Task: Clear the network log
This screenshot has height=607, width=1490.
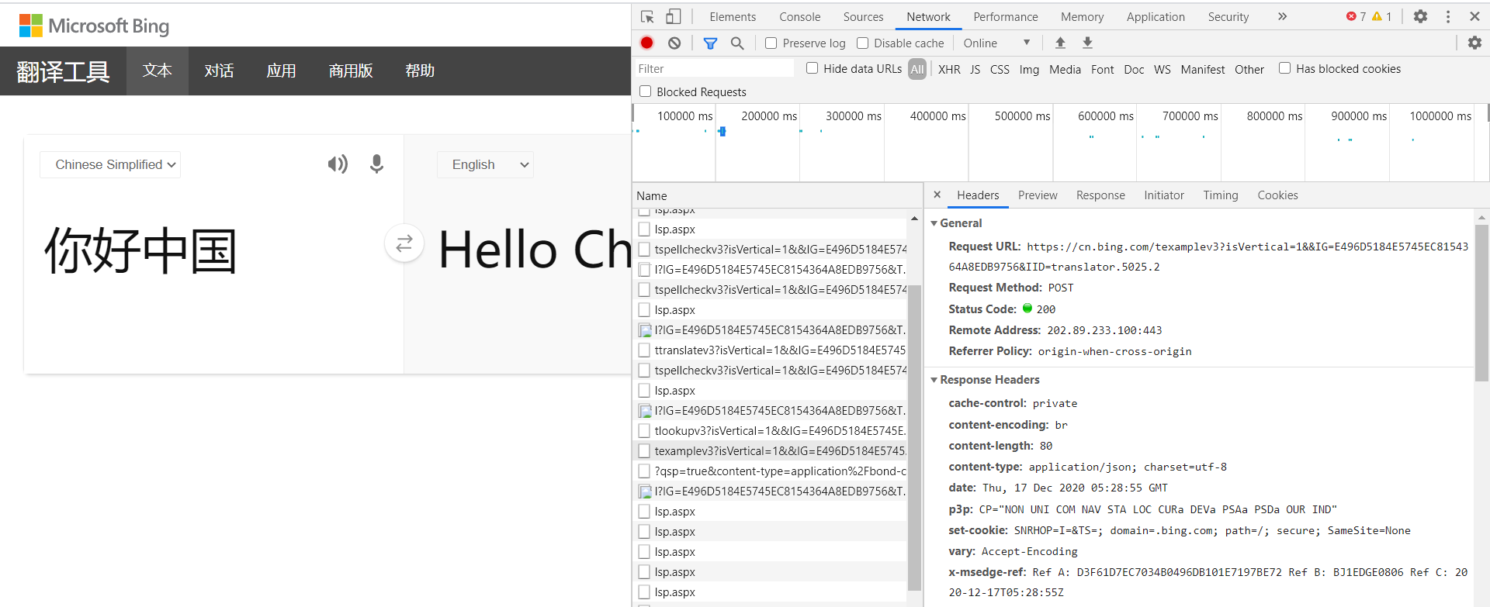Action: 674,43
